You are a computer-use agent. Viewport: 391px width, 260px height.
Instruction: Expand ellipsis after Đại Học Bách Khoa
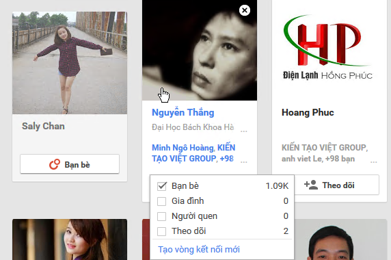(243, 131)
